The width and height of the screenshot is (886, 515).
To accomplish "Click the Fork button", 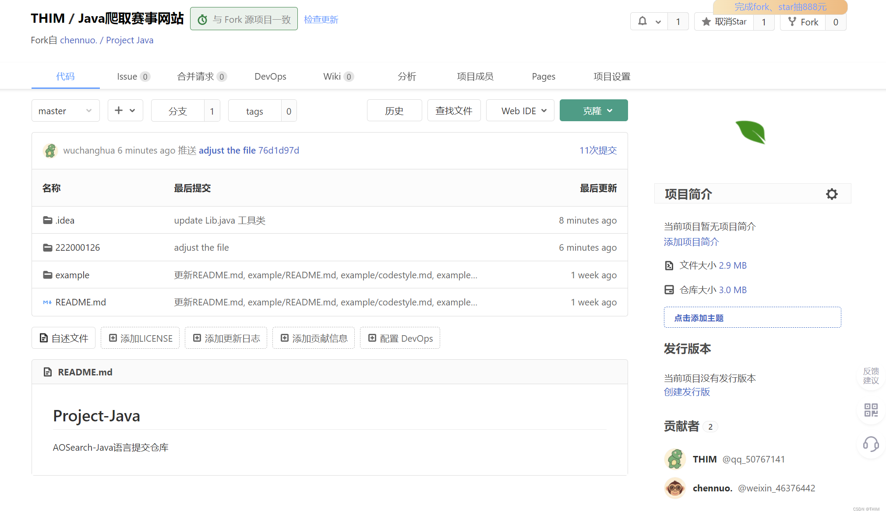I will pos(803,21).
